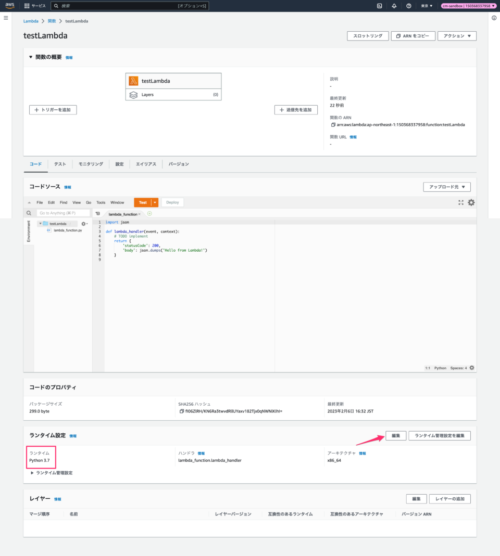Open the help question mark icon
The width and height of the screenshot is (500, 556).
click(409, 6)
